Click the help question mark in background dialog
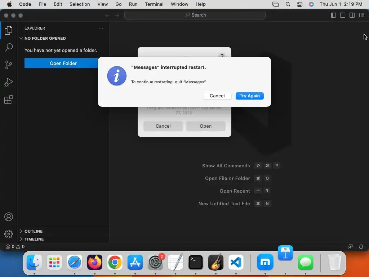The image size is (369, 277). (x=222, y=56)
